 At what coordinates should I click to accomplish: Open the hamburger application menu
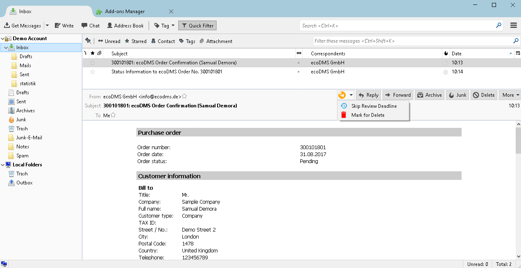(x=514, y=25)
